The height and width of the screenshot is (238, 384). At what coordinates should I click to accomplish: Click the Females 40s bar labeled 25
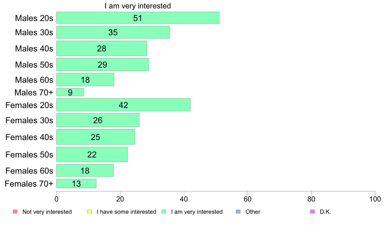(95, 137)
